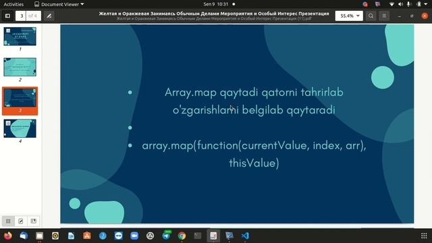The width and height of the screenshot is (432, 243).
Task: Open the remote desktop icon in dock
Action: pyautogui.click(x=230, y=236)
